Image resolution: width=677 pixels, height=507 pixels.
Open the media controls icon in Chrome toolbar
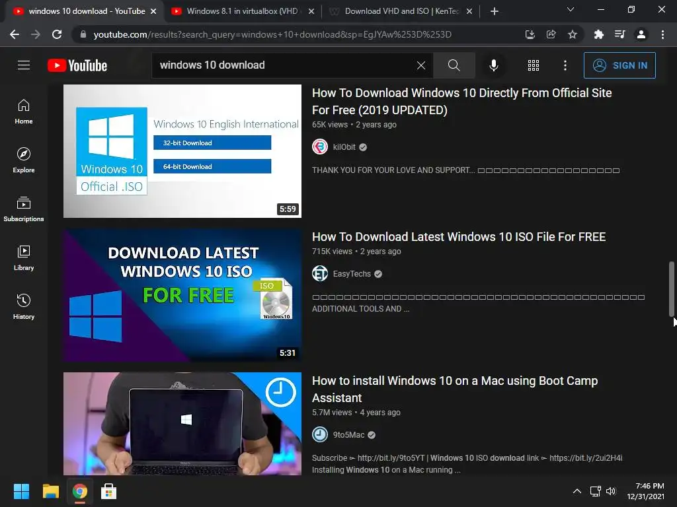(x=619, y=34)
